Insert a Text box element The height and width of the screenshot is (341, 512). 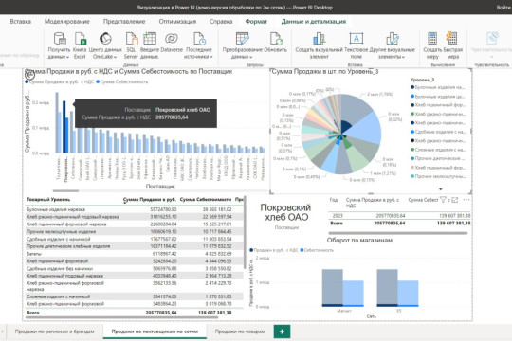(x=356, y=39)
